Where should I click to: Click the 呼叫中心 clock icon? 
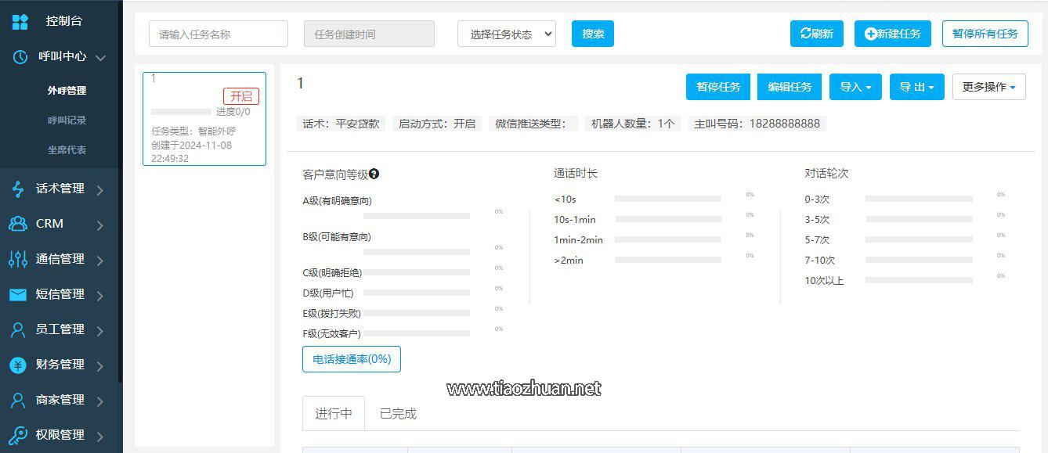click(x=21, y=56)
